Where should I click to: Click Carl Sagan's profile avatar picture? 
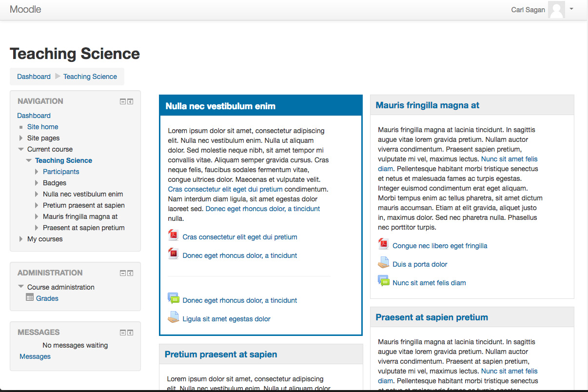coord(556,10)
